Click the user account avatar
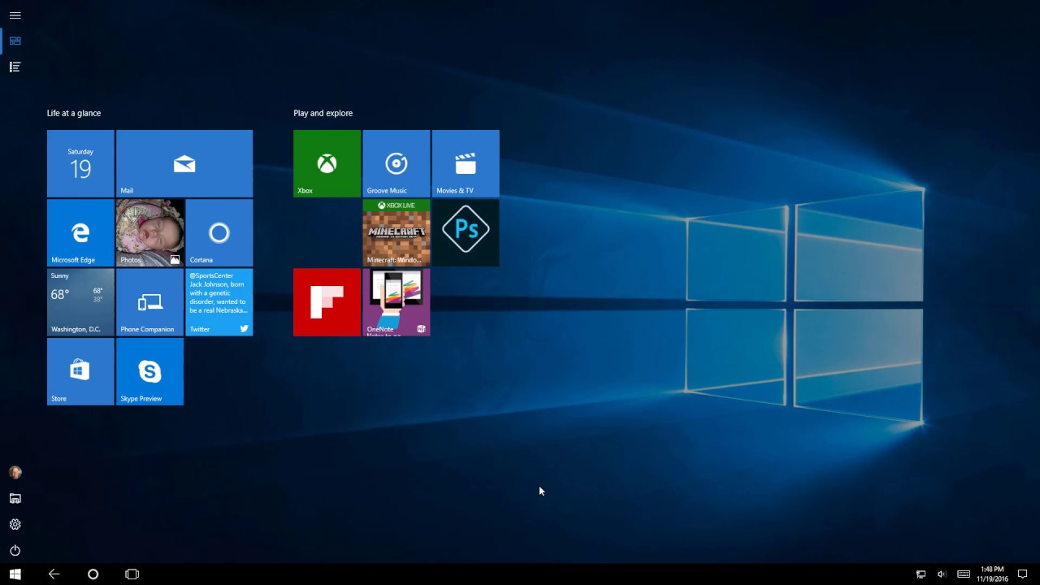This screenshot has width=1040, height=585. tap(15, 472)
